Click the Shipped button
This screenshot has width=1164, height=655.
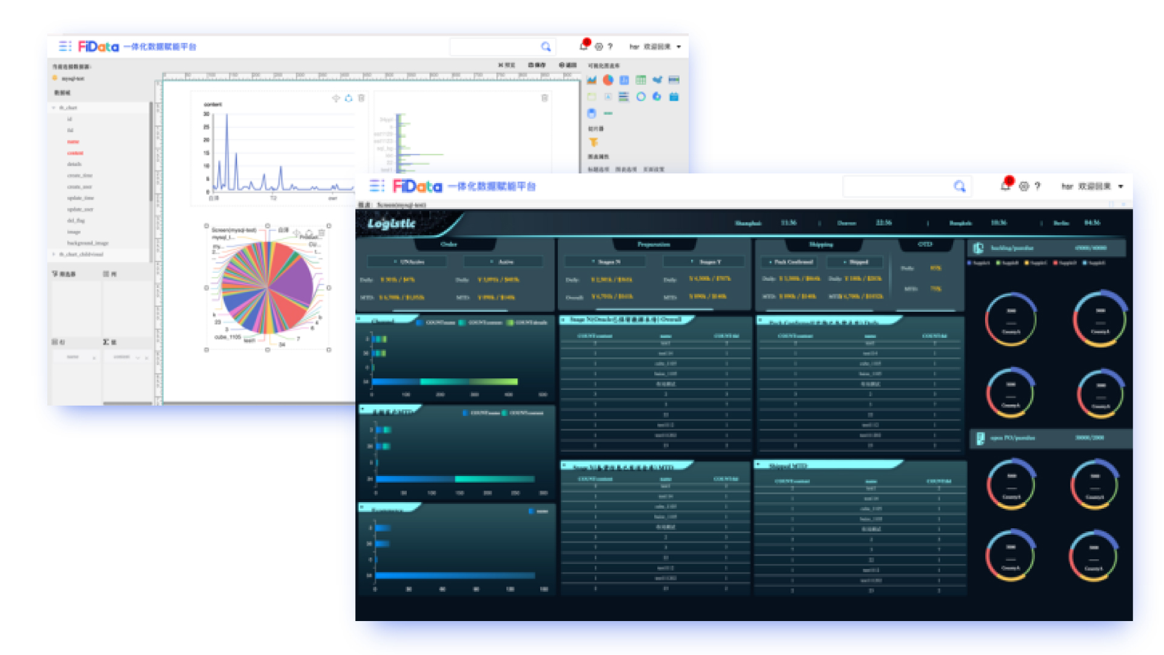click(855, 262)
